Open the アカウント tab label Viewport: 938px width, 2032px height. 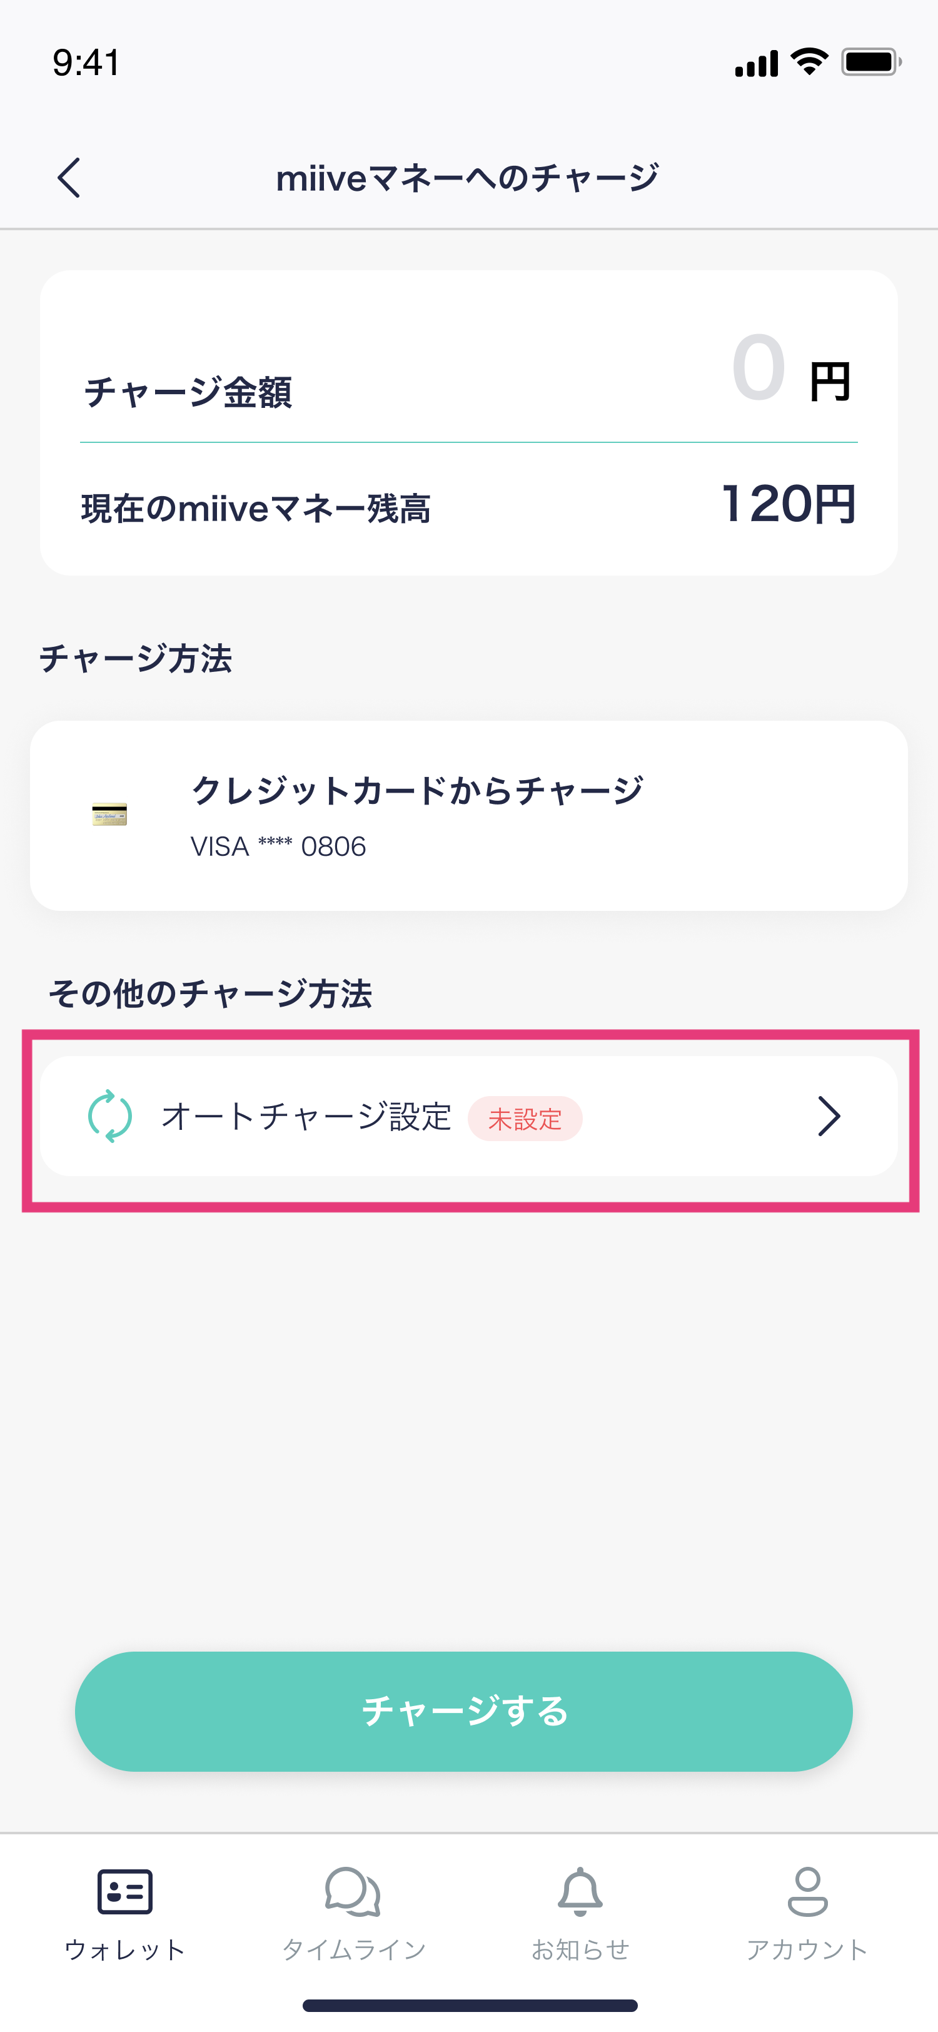tap(807, 1949)
